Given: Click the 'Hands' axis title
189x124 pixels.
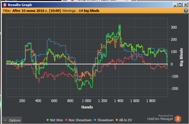Looking at the screenshot, I should tap(87, 107).
